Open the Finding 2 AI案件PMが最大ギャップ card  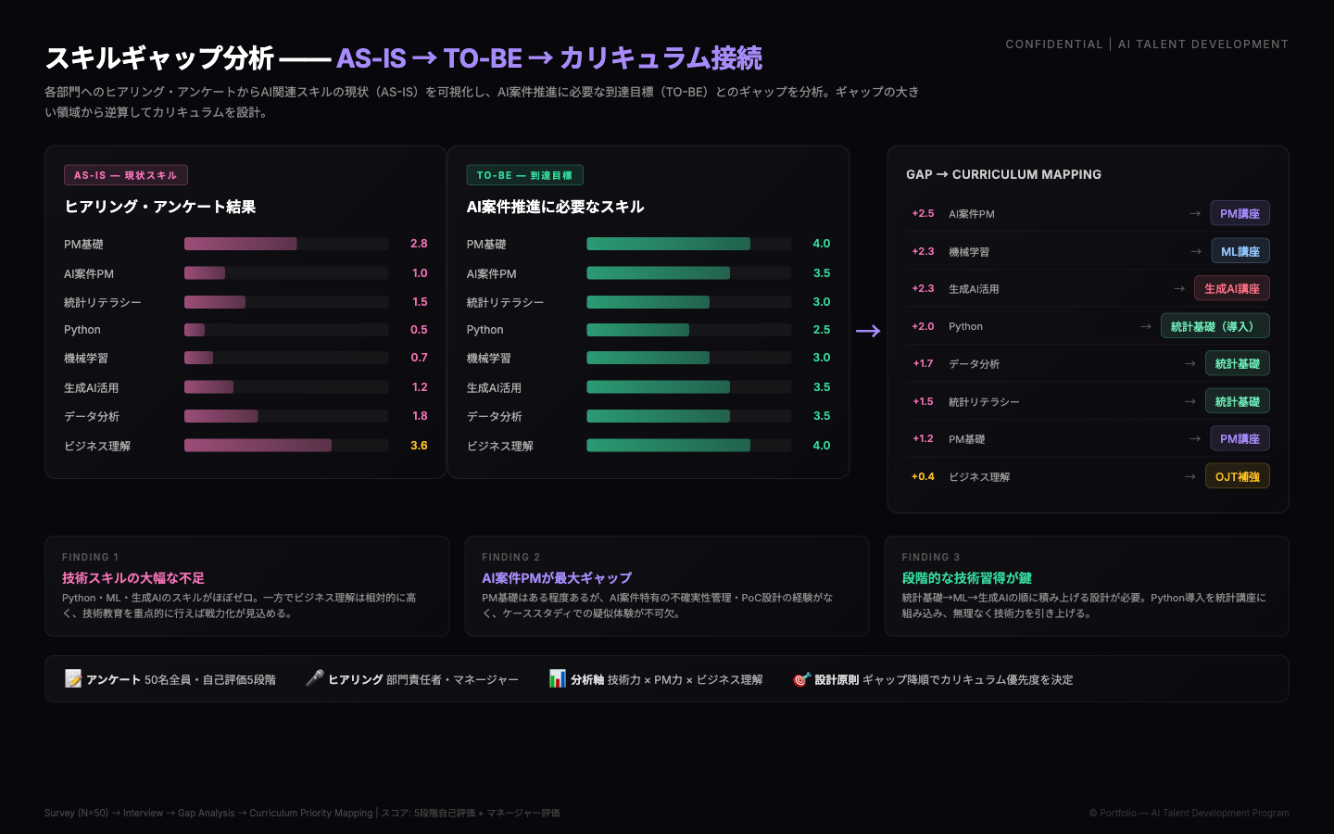click(666, 586)
